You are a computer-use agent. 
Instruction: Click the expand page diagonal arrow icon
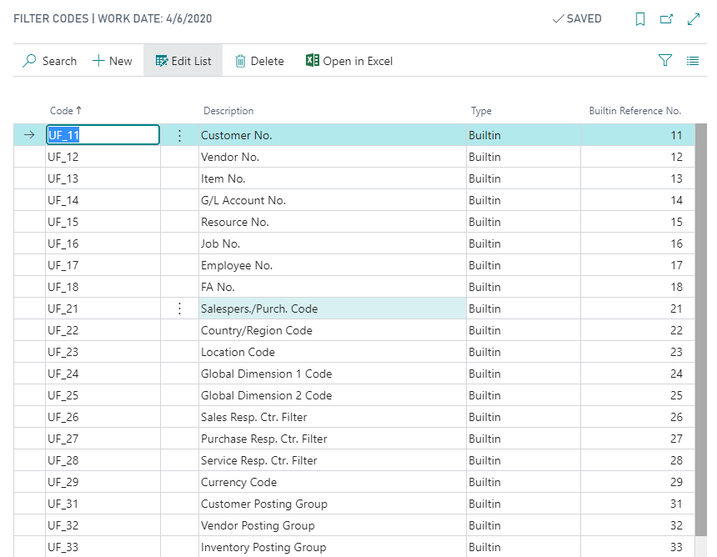point(694,19)
